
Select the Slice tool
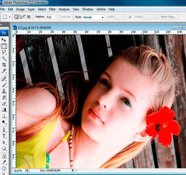(x=4, y=71)
